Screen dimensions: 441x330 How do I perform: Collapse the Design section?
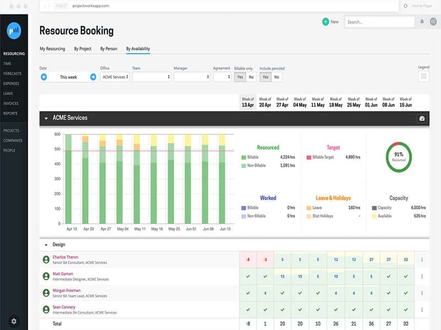tap(45, 244)
